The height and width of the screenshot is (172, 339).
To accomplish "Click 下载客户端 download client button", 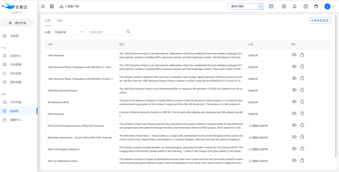I will pyautogui.click(x=69, y=7).
